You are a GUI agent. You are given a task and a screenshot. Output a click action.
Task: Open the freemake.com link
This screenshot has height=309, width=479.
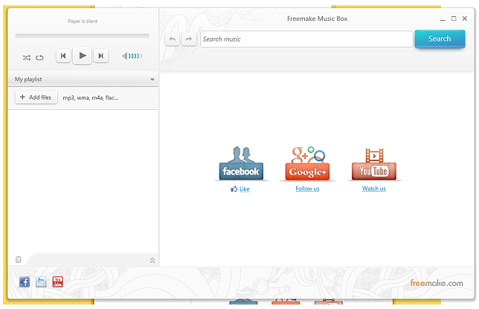[436, 283]
